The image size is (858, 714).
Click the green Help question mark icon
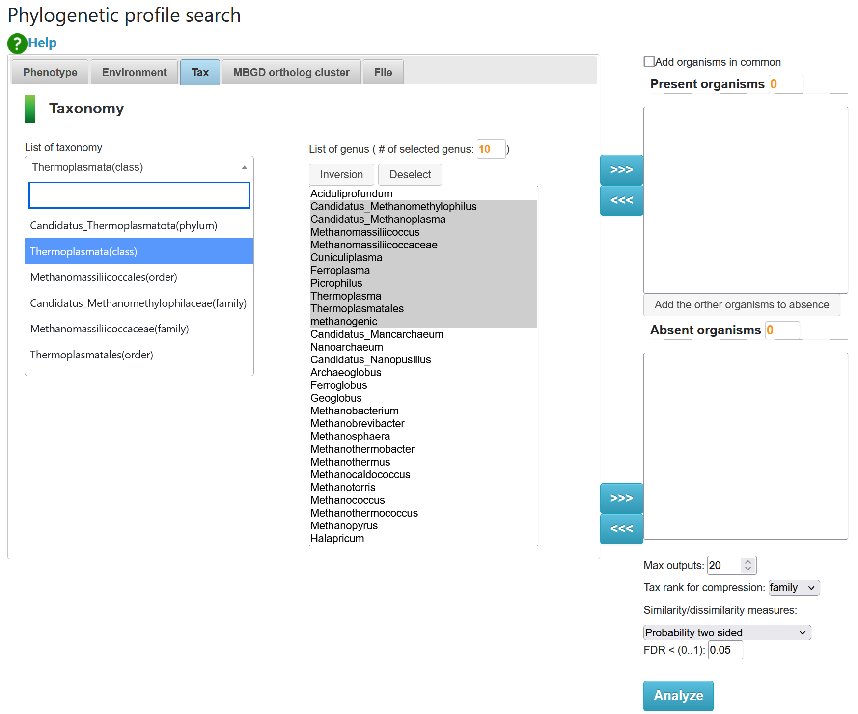(x=17, y=43)
